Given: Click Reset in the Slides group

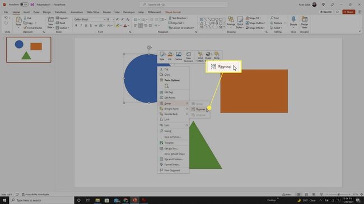Looking at the screenshot, I should (x=60, y=23).
